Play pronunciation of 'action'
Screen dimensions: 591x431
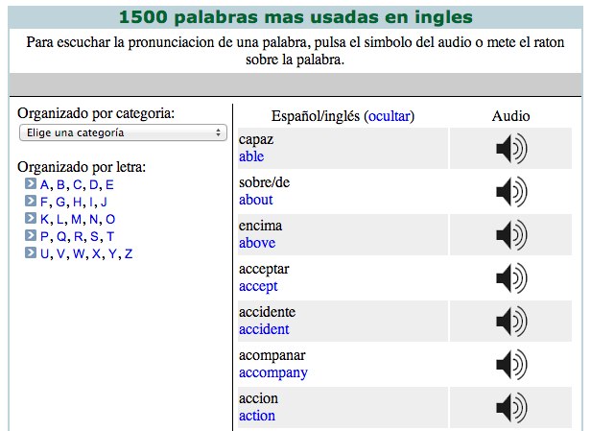[510, 407]
